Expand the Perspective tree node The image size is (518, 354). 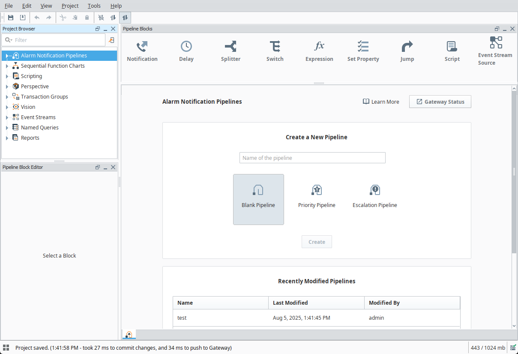[7, 87]
